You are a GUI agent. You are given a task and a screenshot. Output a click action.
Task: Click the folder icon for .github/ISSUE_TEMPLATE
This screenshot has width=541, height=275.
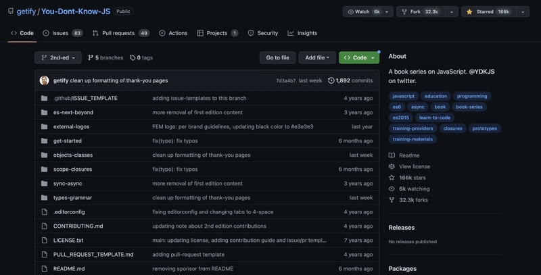pyautogui.click(x=44, y=98)
